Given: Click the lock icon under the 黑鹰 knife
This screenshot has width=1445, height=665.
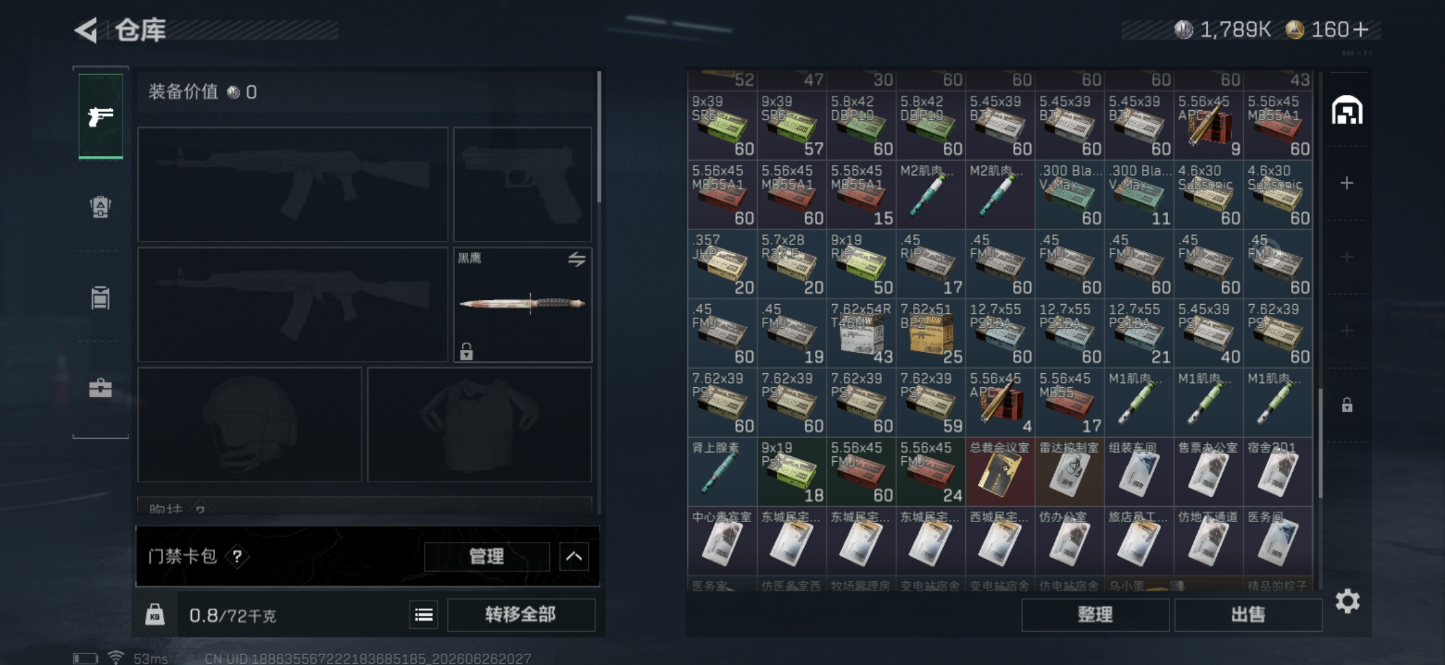Looking at the screenshot, I should pos(467,352).
